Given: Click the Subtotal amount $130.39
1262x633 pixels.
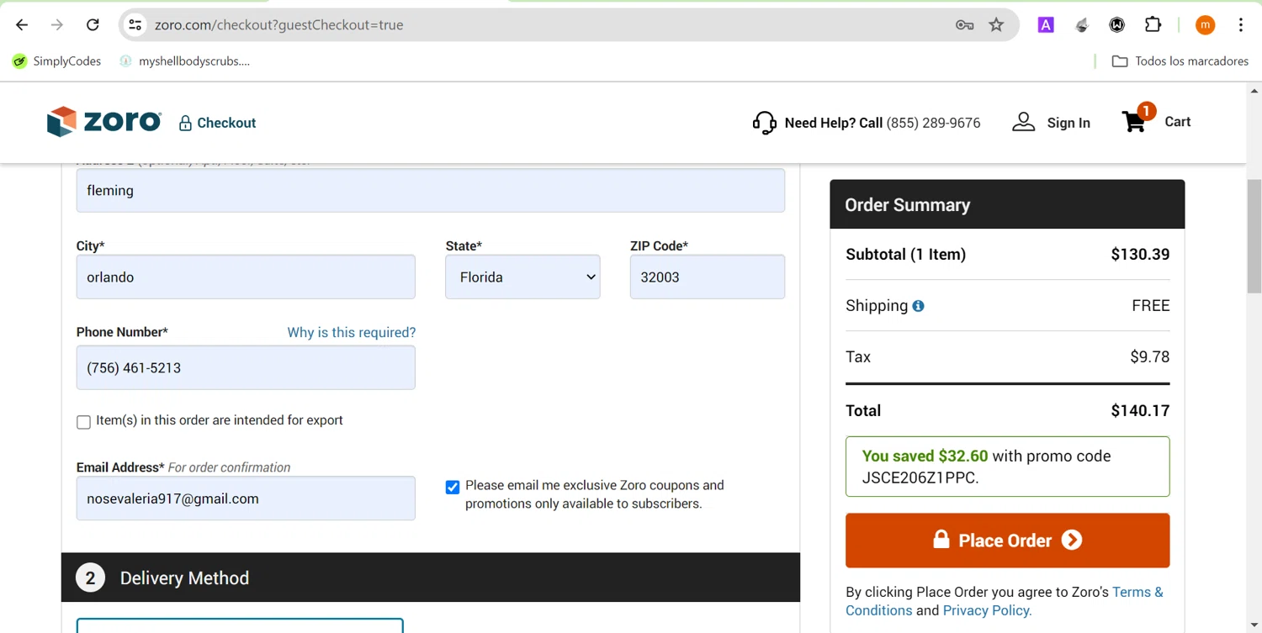Looking at the screenshot, I should (x=1140, y=255).
